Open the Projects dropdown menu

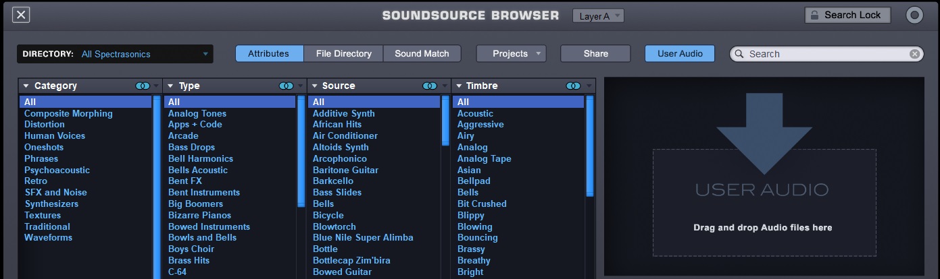point(510,53)
